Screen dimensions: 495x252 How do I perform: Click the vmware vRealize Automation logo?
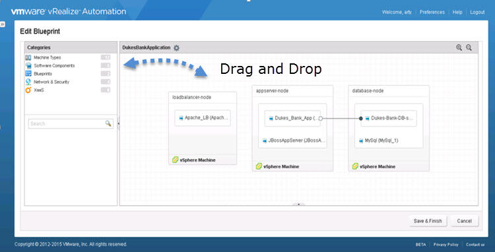pyautogui.click(x=68, y=12)
